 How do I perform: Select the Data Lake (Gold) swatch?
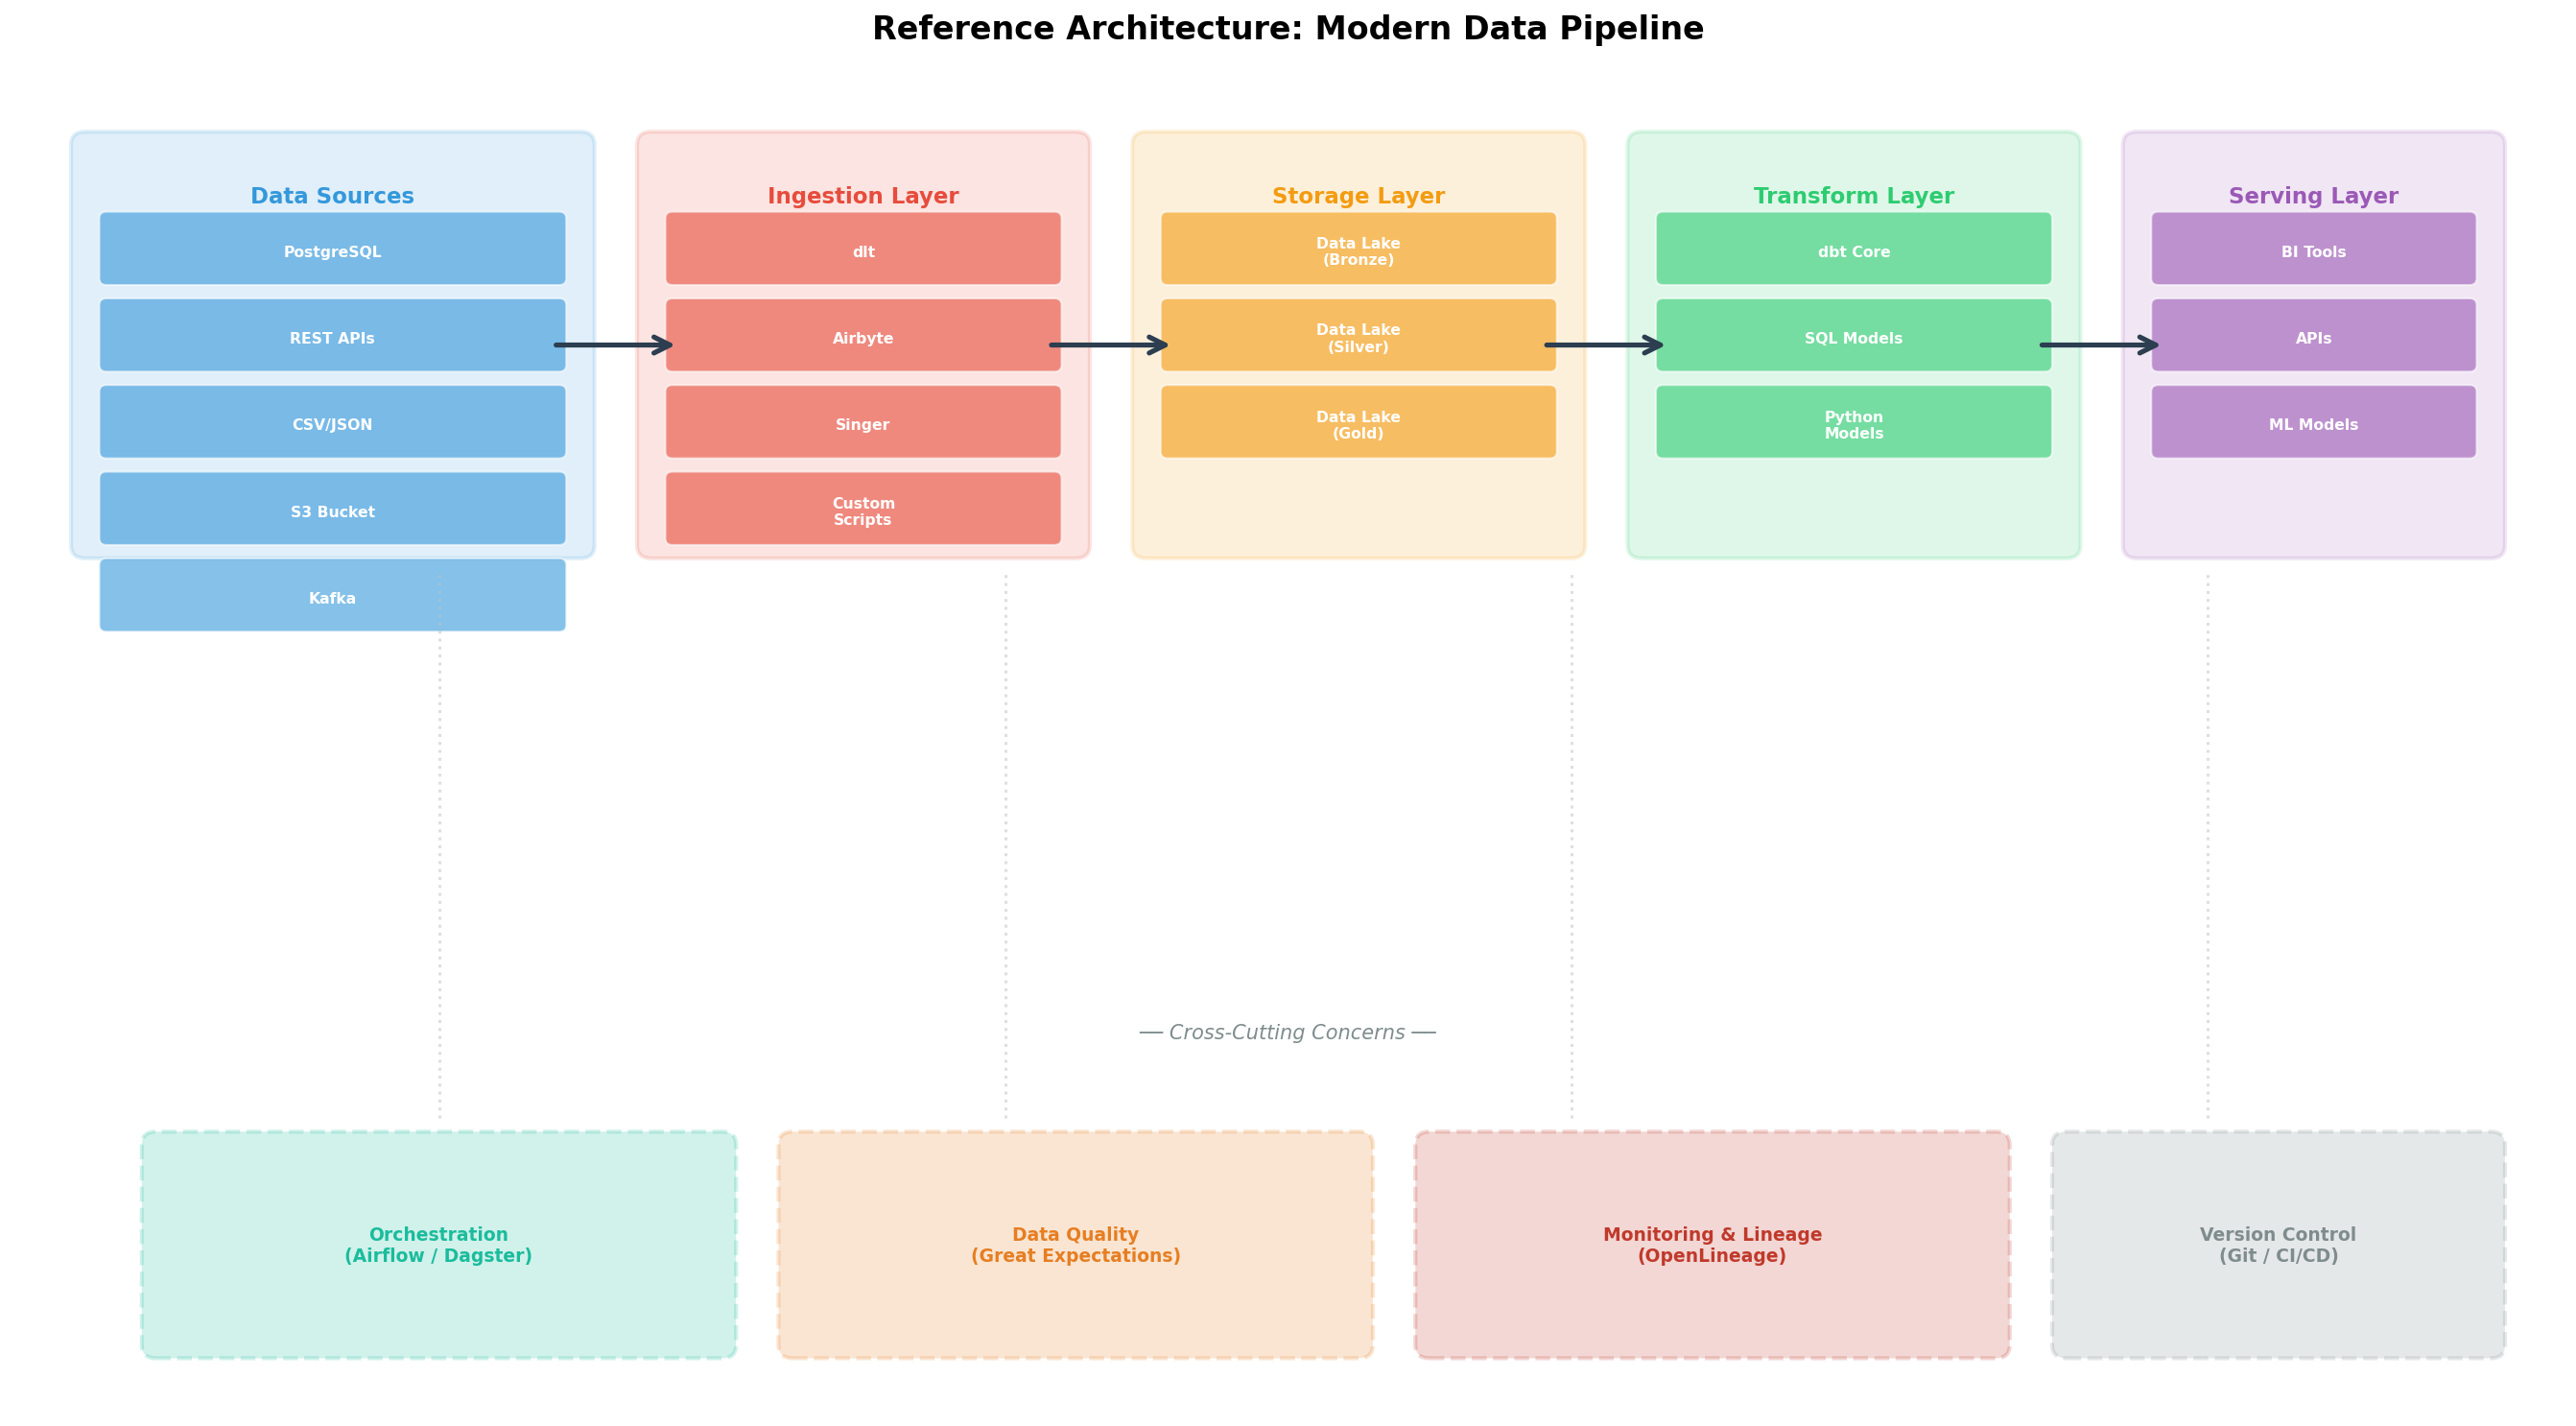click(1357, 424)
